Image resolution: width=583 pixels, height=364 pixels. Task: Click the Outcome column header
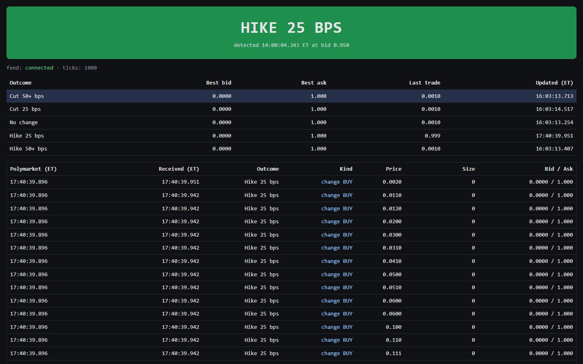point(21,83)
